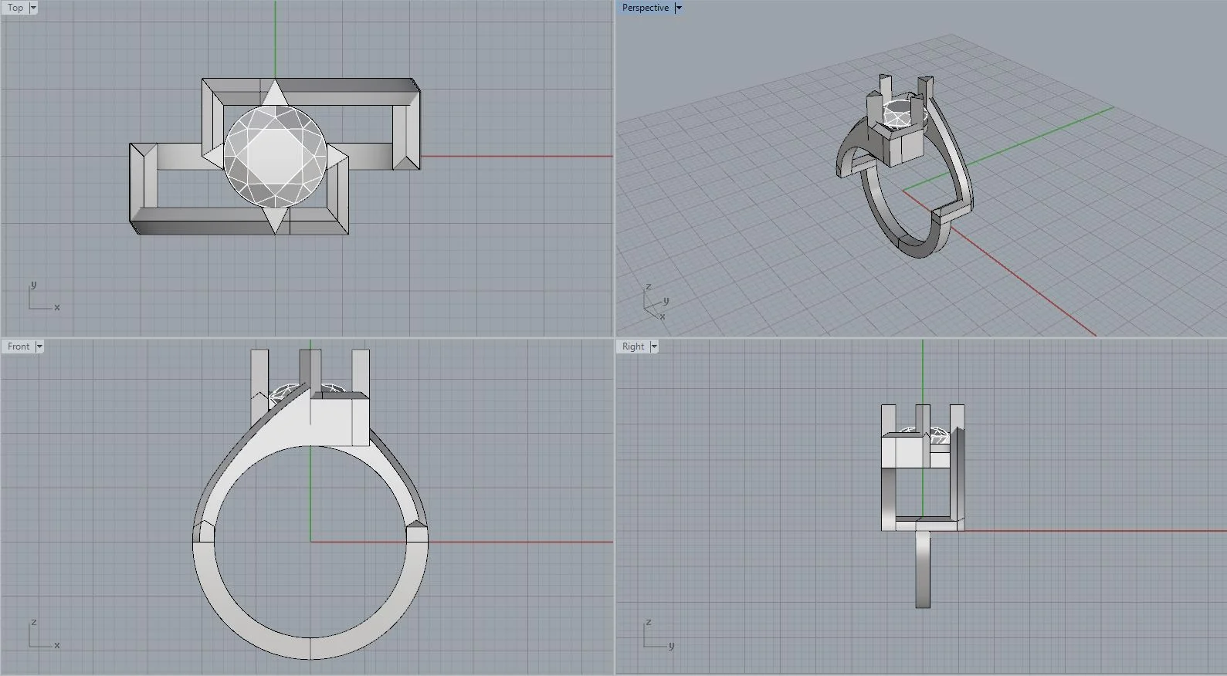Click the Perspective viewport title label
This screenshot has height=676, width=1227.
click(646, 8)
